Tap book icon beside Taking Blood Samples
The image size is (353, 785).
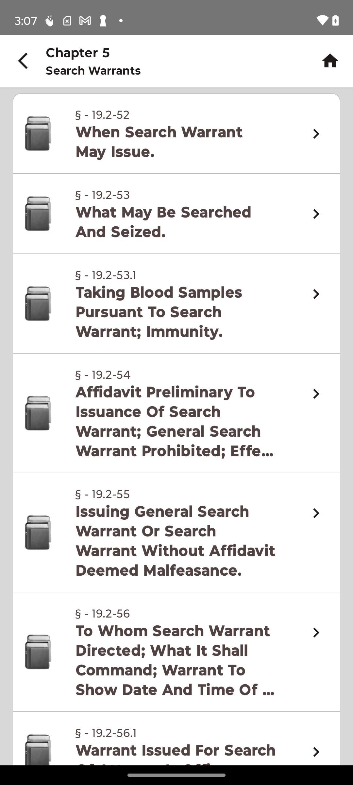(38, 304)
